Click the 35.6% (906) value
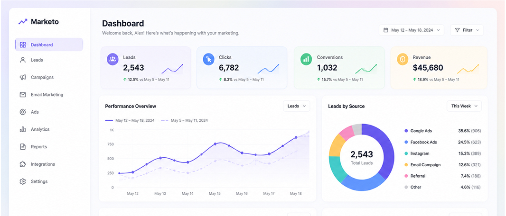506x216 pixels. coord(469,131)
